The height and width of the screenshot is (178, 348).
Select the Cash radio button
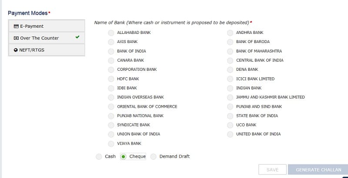(99, 157)
